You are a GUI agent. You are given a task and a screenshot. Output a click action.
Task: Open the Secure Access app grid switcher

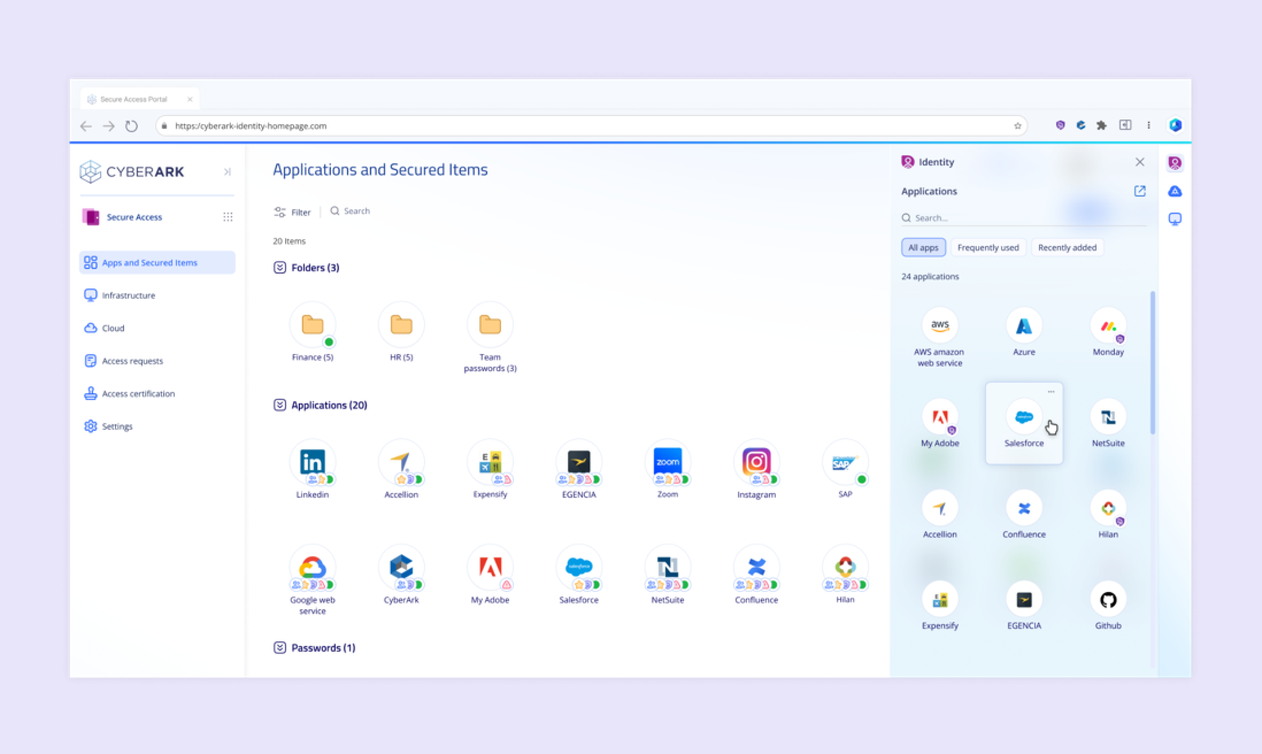(228, 217)
